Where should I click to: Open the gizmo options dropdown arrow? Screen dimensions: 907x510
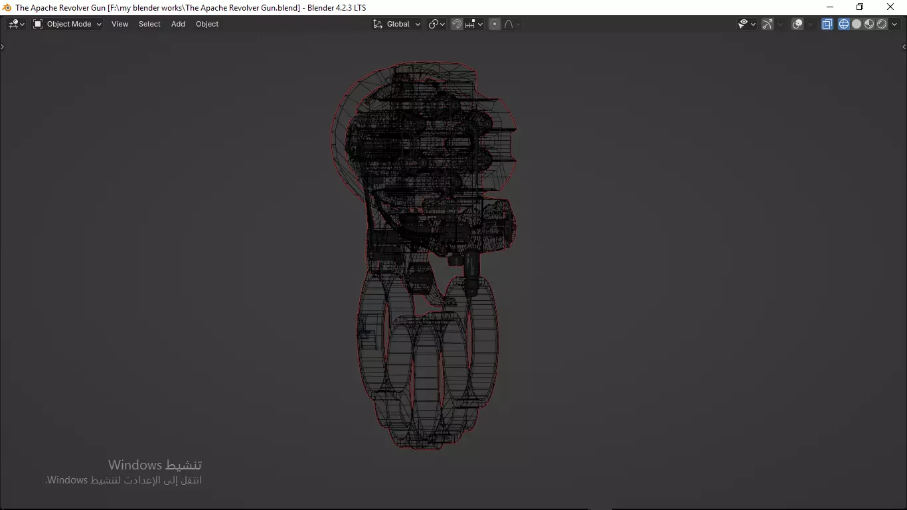click(780, 24)
